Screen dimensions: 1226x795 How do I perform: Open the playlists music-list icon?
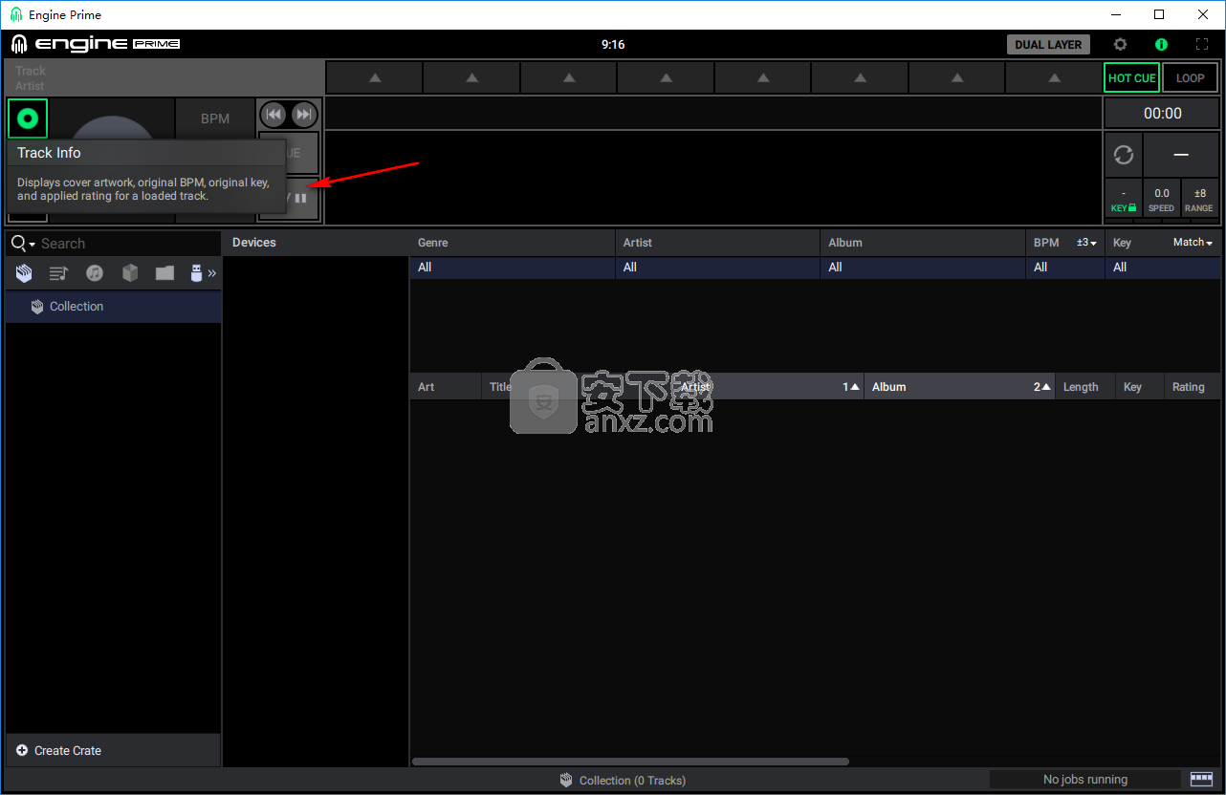pos(58,273)
